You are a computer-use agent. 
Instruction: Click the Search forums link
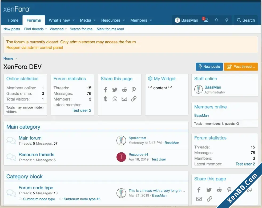81,29
